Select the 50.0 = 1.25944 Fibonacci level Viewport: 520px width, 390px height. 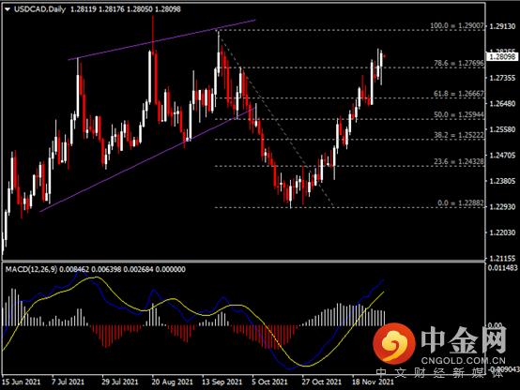[459, 114]
